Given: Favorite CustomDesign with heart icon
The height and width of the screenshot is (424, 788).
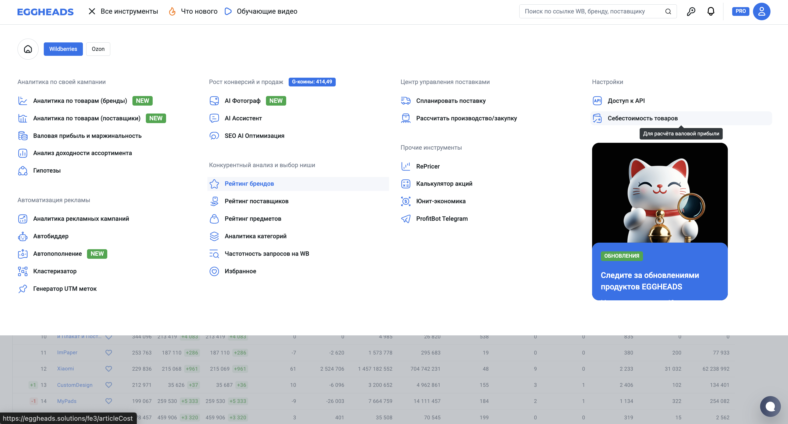Looking at the screenshot, I should pyautogui.click(x=109, y=385).
